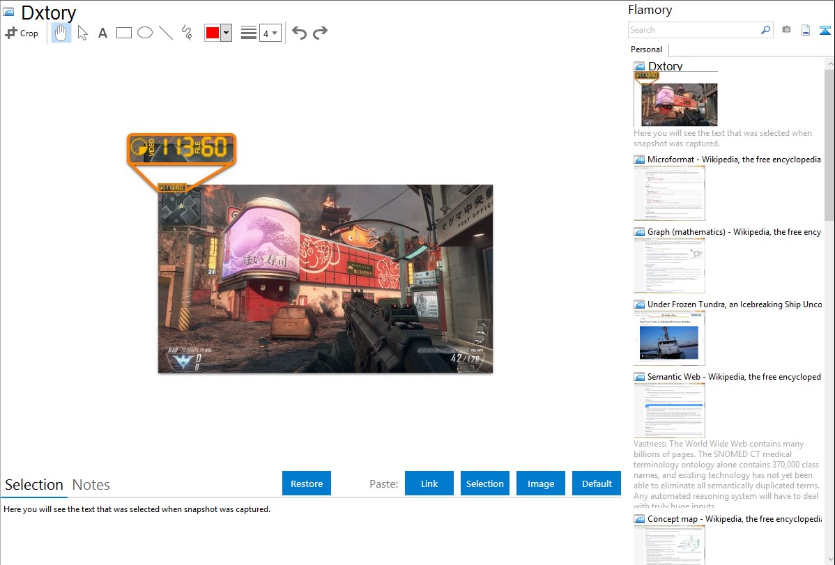Select the Crop tool
Viewport: 835px width, 565px height.
[22, 33]
